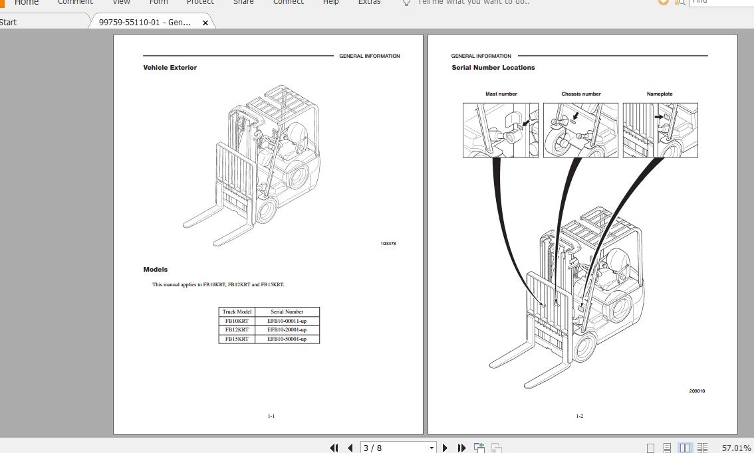Enable two-page side-by-side view
Image resolution: width=754 pixels, height=453 pixels.
pos(685,448)
